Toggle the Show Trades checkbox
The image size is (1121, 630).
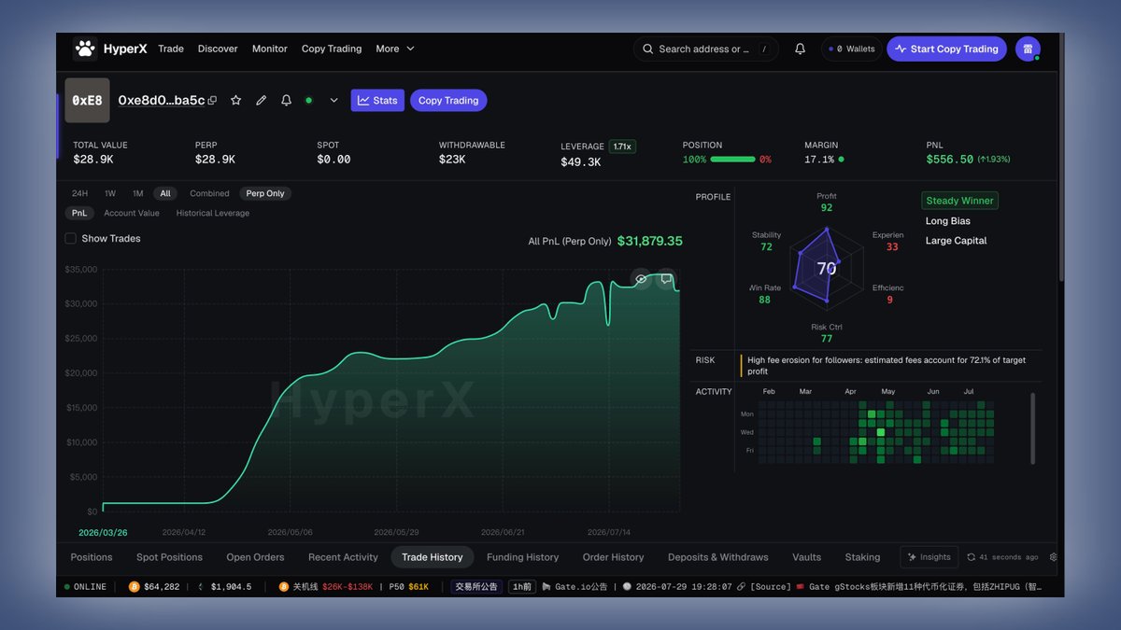coord(70,239)
